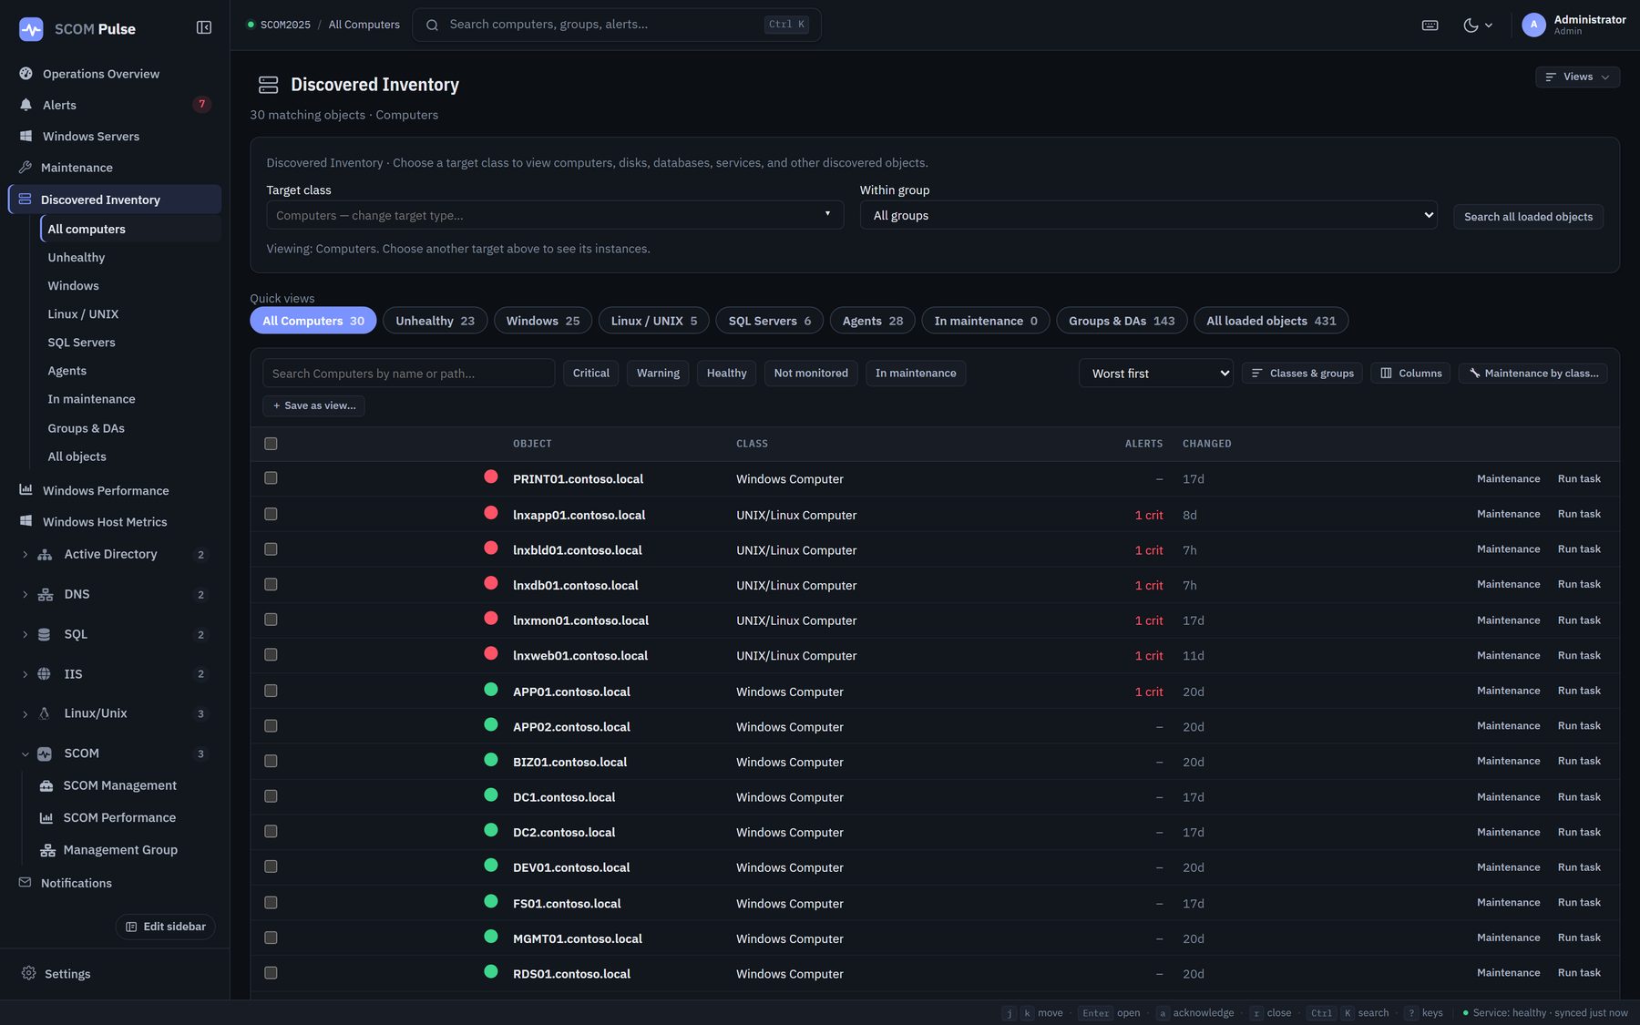Click Run task for lnxdb01.contoso.local
Viewport: 1640px width, 1025px height.
[1579, 585]
